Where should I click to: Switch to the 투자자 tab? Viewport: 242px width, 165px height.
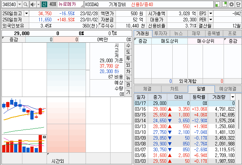pos(161,33)
